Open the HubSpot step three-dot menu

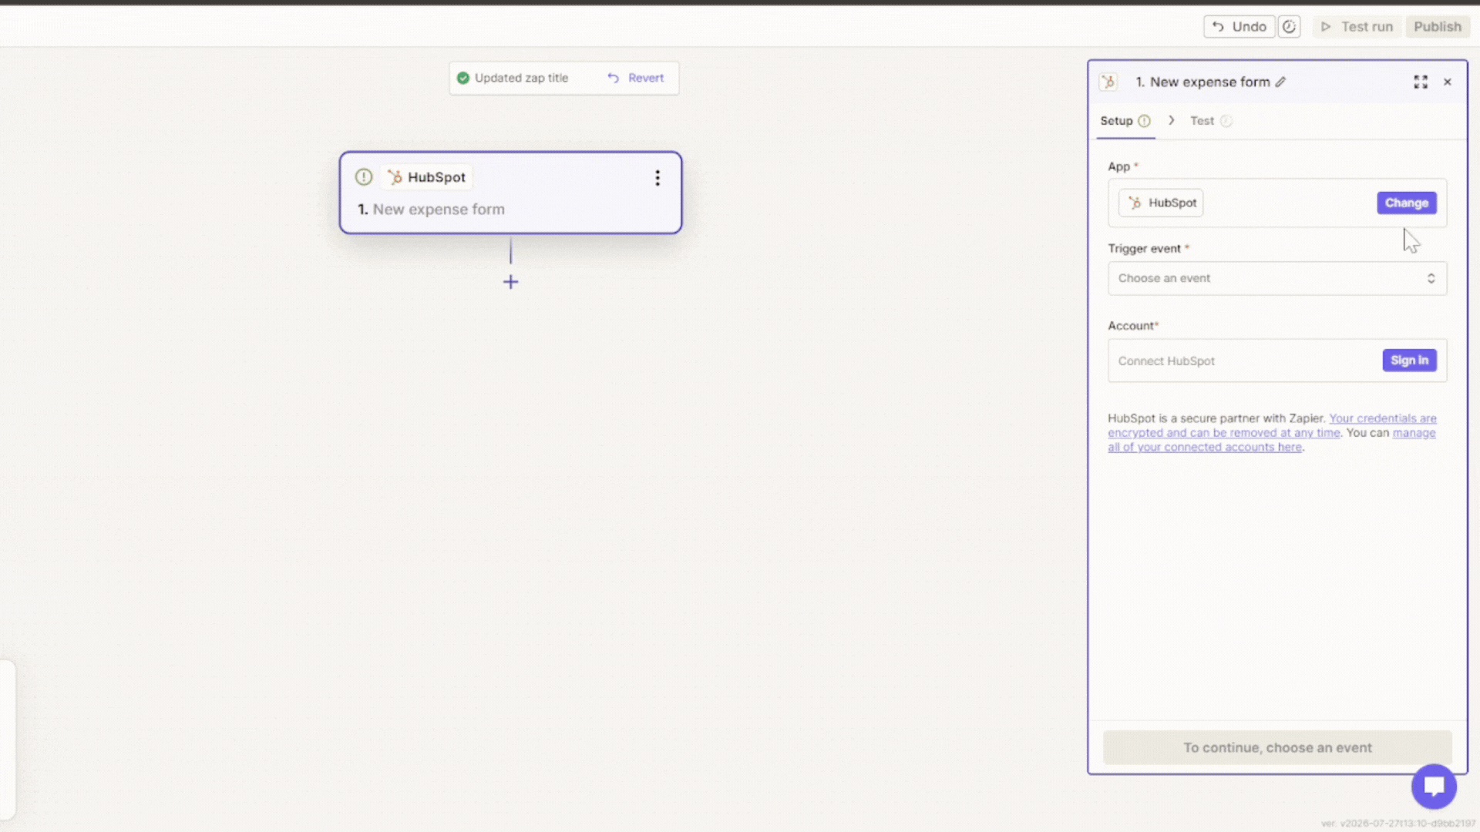coord(658,178)
